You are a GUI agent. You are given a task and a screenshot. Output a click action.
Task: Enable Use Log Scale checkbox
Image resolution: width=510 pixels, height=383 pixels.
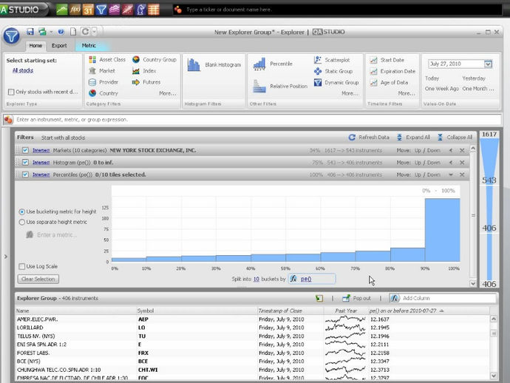21,266
